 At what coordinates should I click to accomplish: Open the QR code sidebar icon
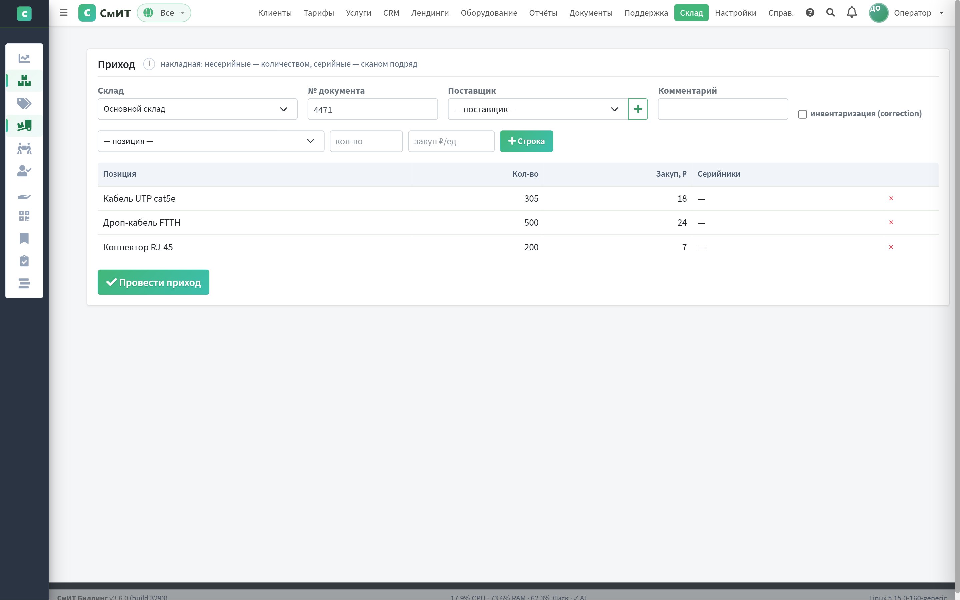tap(24, 216)
